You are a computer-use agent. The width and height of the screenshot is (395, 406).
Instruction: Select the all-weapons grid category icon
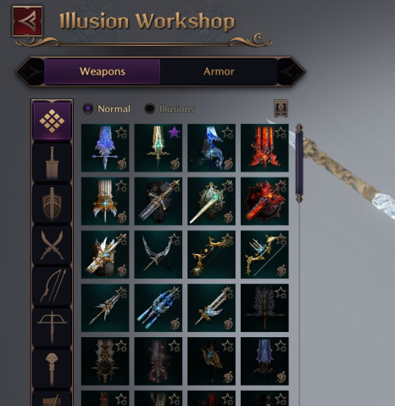[x=52, y=121]
